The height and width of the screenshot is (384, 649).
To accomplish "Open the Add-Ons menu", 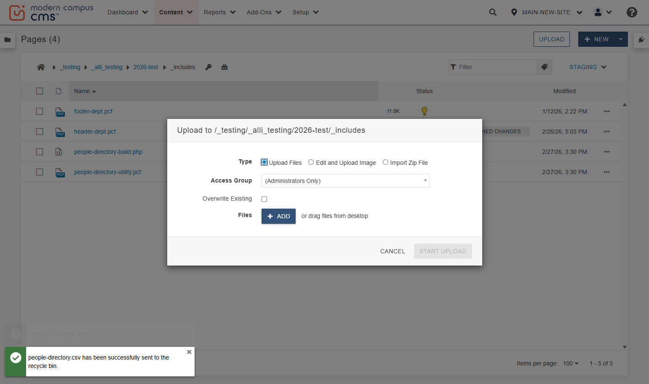I will click(x=264, y=12).
